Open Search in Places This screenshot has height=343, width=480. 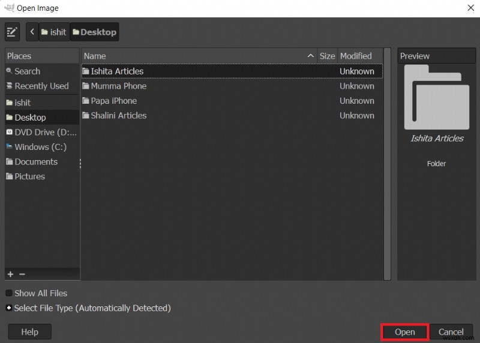coord(42,71)
